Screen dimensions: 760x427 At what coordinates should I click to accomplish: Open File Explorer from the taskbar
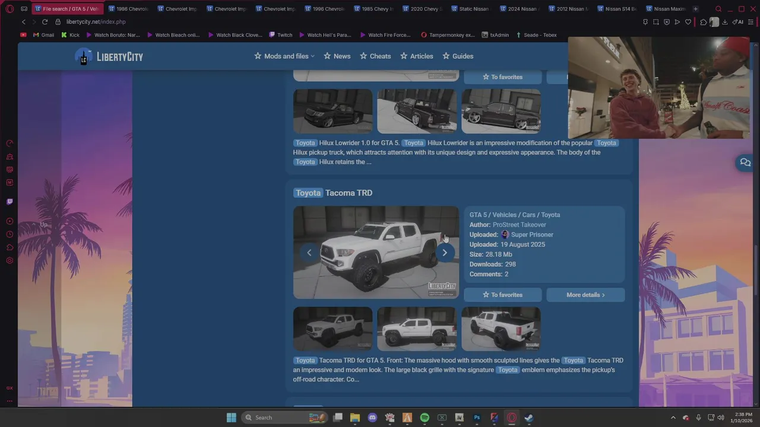[x=354, y=418]
